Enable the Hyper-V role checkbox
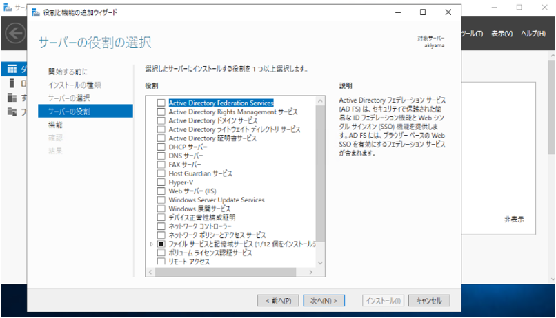The image size is (556, 318). point(161,182)
